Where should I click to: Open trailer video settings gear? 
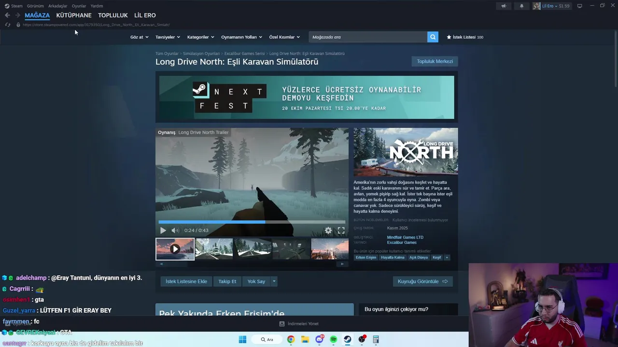(328, 230)
